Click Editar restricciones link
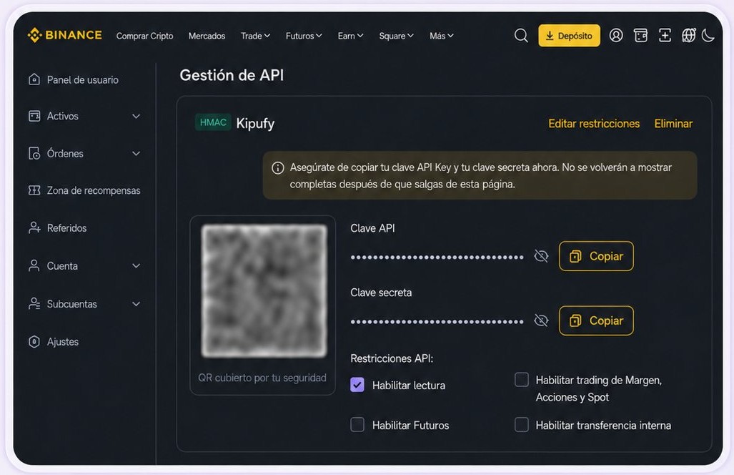Image resolution: width=734 pixels, height=475 pixels. 594,123
